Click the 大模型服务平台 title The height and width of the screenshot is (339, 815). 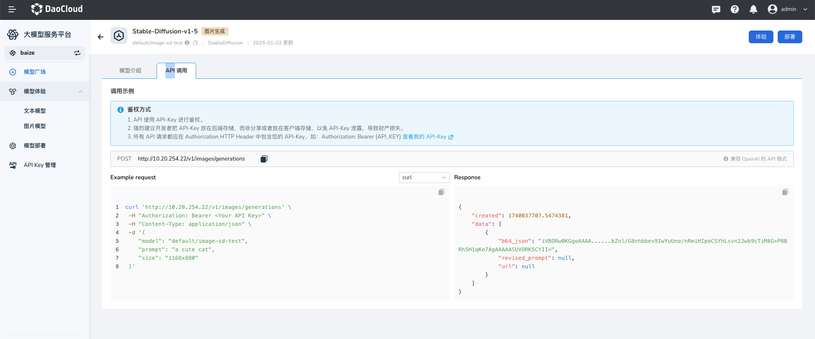click(48, 35)
